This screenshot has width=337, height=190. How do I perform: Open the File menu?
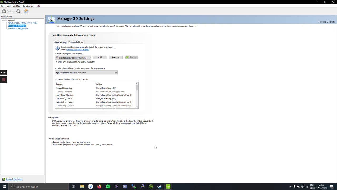point(3,6)
